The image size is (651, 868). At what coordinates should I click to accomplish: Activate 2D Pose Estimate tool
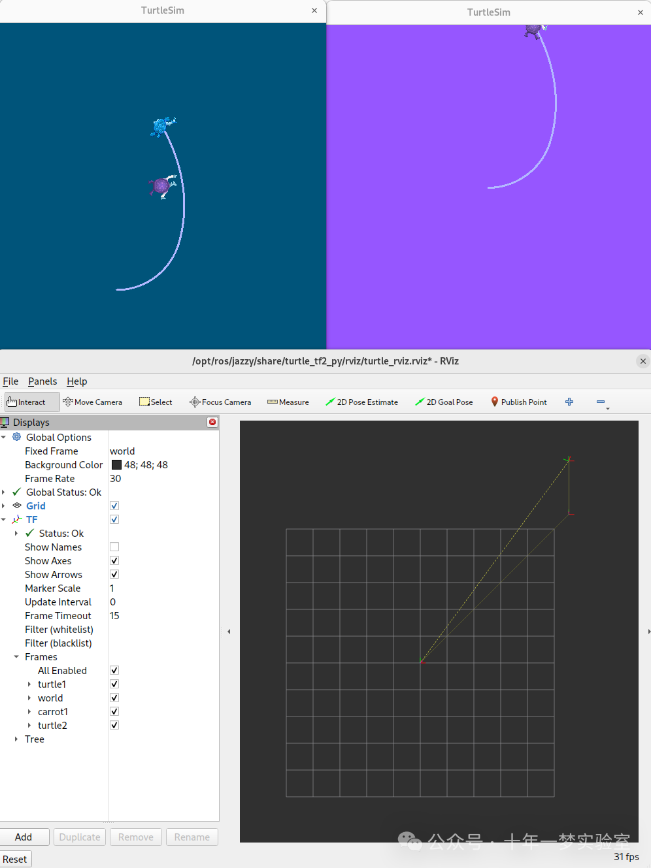pos(361,402)
